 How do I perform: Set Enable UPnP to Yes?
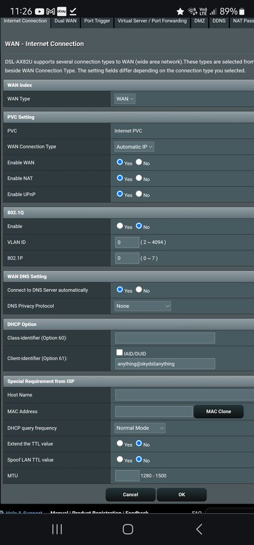(x=120, y=194)
